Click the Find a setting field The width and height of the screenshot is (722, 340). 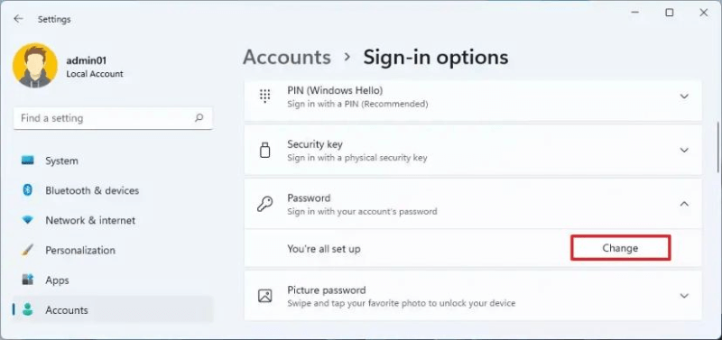click(x=114, y=118)
